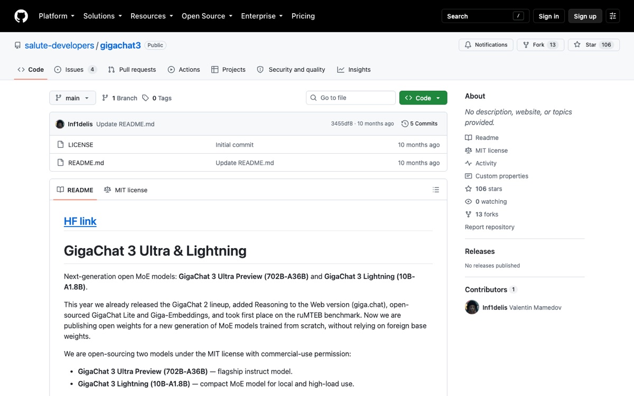
Task: Expand the Open Source menu
Action: tap(207, 16)
